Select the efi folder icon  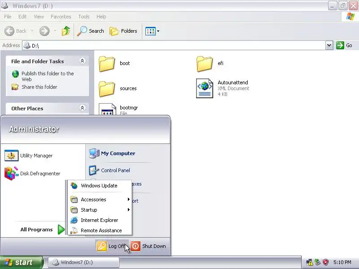coord(205,64)
